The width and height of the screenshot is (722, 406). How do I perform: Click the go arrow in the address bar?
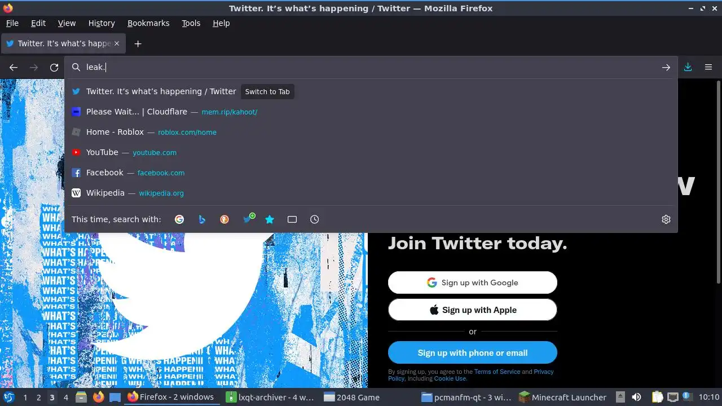pyautogui.click(x=666, y=67)
